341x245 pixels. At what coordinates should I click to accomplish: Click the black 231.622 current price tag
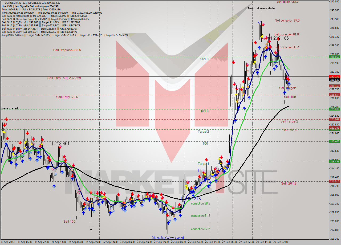click(x=335, y=80)
